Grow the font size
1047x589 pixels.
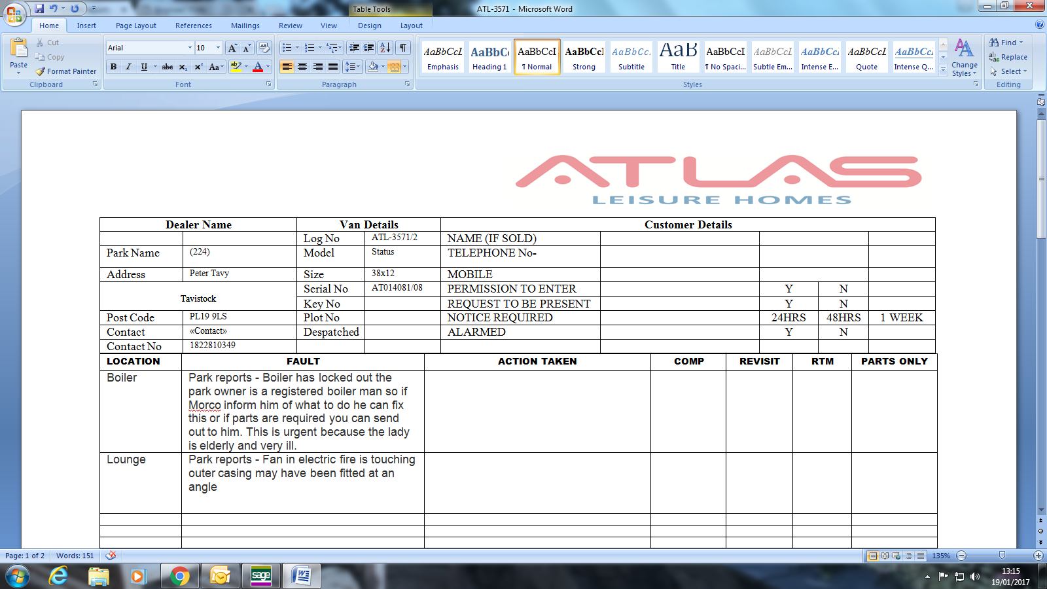[232, 48]
